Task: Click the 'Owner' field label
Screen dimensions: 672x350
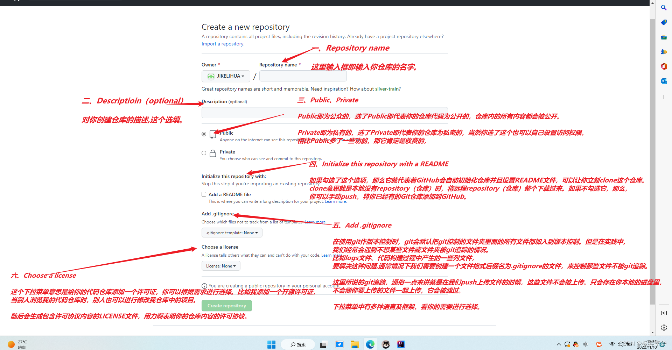Action: tap(209, 65)
